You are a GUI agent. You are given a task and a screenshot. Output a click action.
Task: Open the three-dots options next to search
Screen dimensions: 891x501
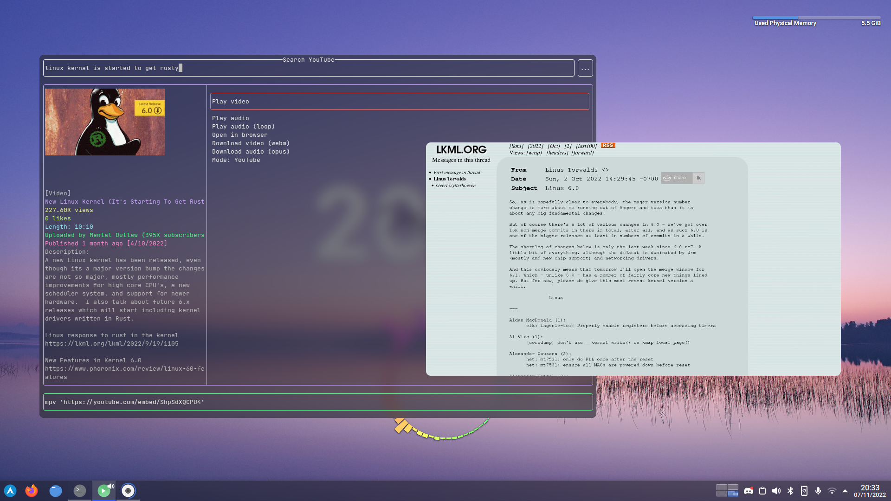pyautogui.click(x=585, y=68)
